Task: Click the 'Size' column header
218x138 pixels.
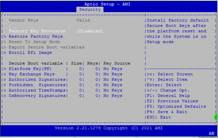Action: (76, 63)
